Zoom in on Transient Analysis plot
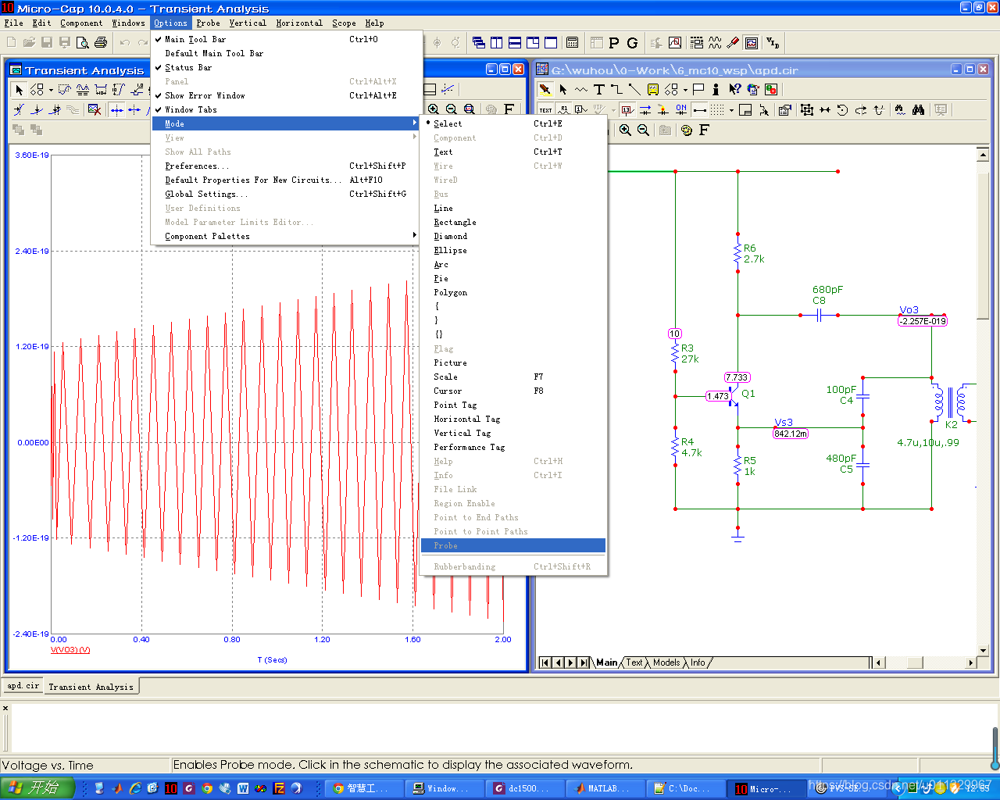Viewport: 1000px width, 800px height. point(433,109)
